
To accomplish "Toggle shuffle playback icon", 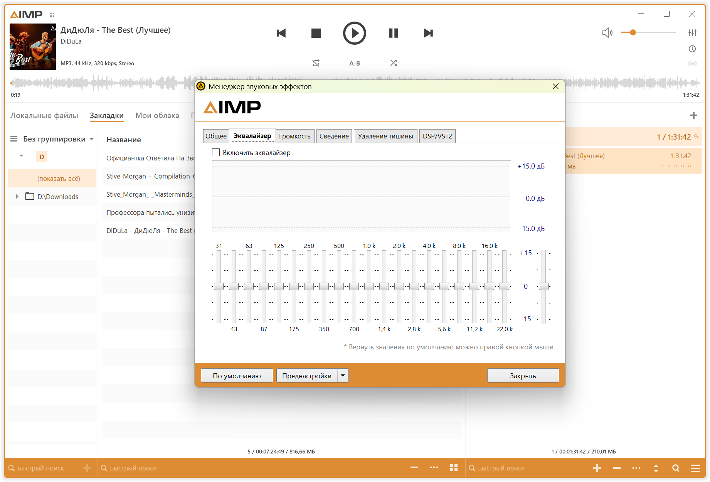I will click(394, 63).
